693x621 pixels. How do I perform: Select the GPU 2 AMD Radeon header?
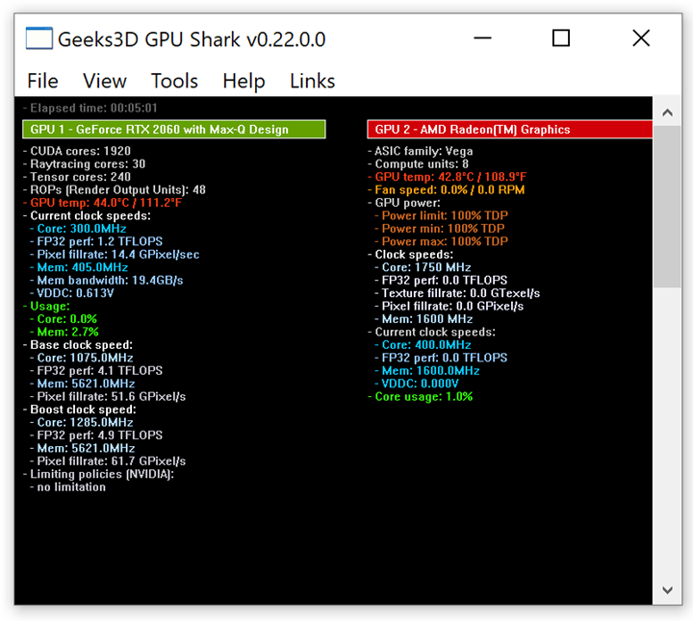click(509, 130)
